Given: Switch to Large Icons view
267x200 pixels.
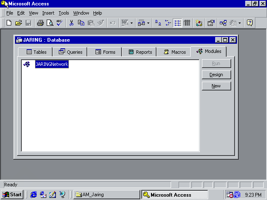Looking at the screenshot, I should coord(158,23).
